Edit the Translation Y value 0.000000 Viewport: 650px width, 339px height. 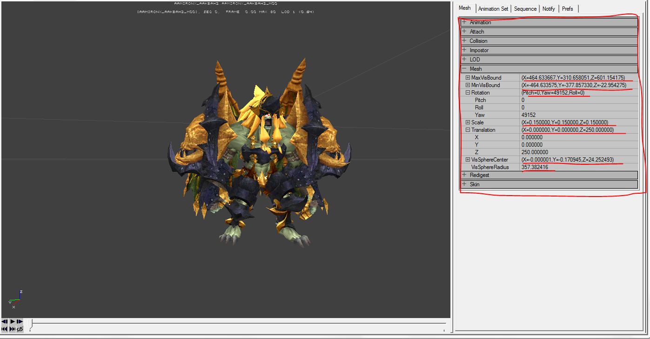pos(579,145)
